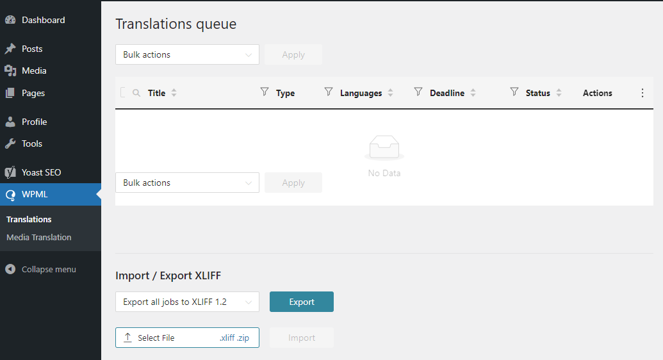Open the Export all jobs to XLIFF dropdown

[x=187, y=302]
